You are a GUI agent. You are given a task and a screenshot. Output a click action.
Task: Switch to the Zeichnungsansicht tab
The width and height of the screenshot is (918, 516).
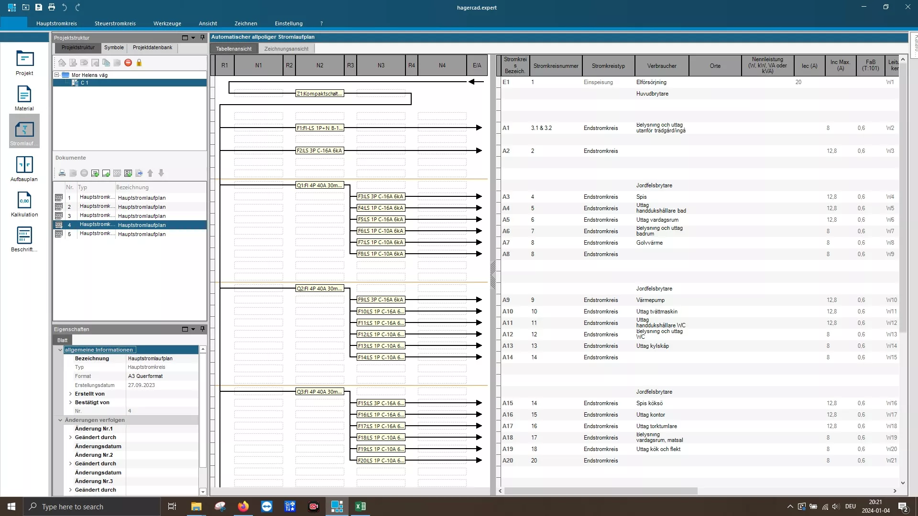pyautogui.click(x=286, y=49)
